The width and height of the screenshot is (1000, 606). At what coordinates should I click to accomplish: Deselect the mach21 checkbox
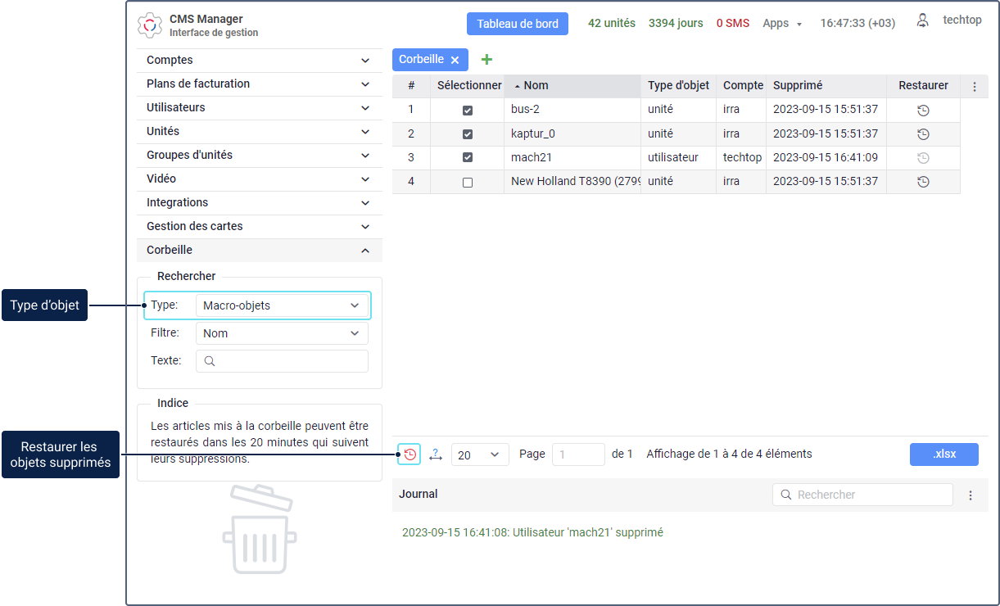(x=468, y=157)
